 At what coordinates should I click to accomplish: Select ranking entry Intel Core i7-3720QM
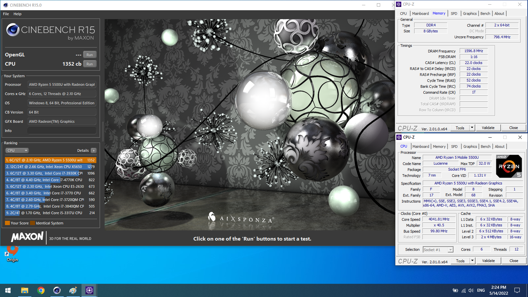[x=50, y=200]
